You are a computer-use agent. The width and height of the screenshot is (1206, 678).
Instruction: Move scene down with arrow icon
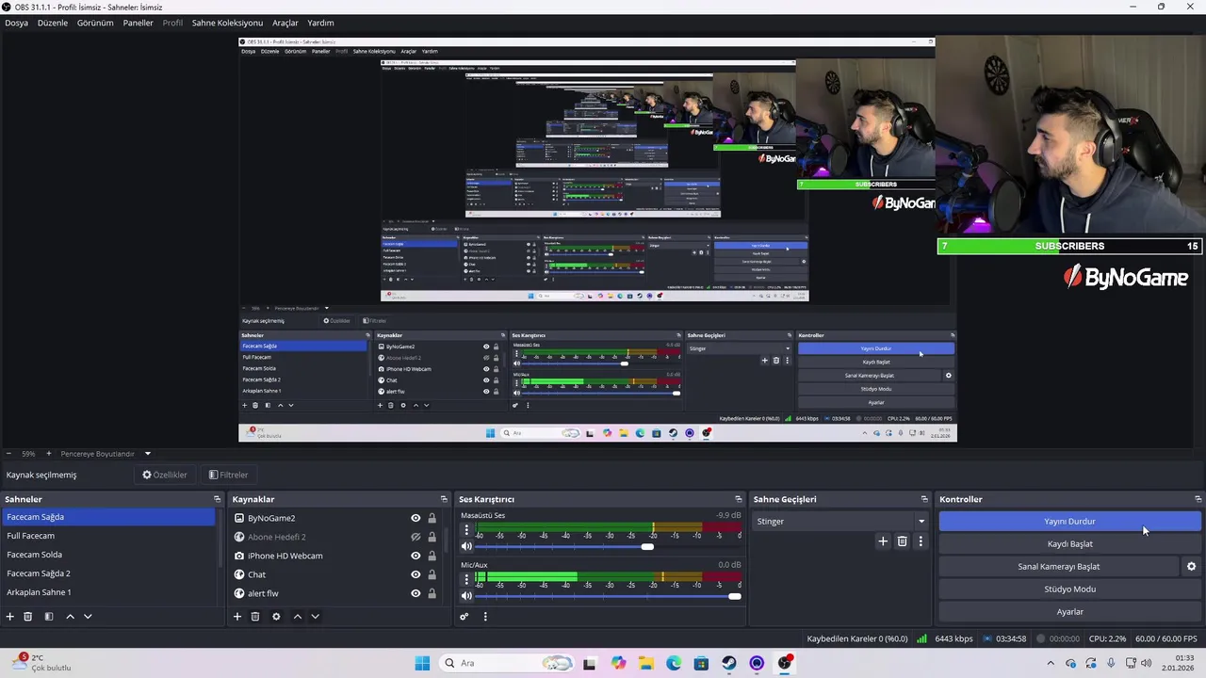pyautogui.click(x=88, y=617)
